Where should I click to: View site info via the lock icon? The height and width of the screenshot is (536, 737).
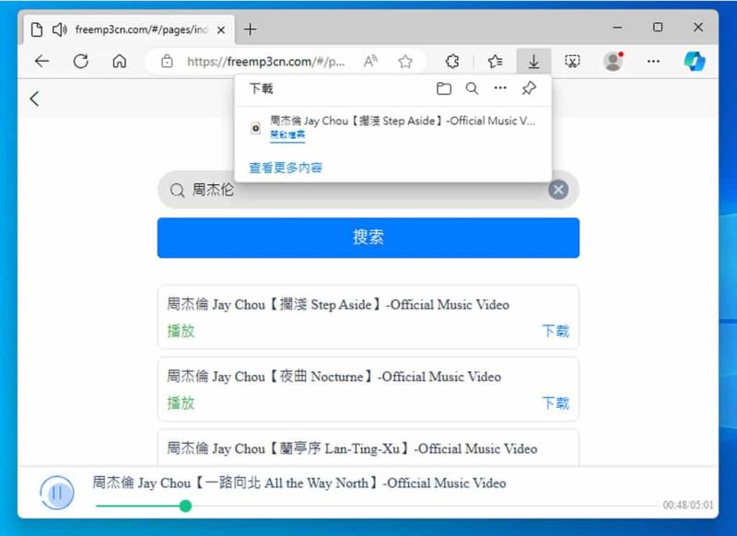(x=167, y=61)
